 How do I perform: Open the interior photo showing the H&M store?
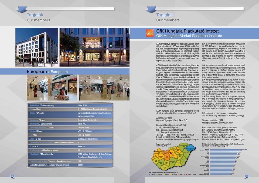(52, 87)
